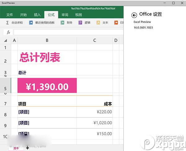Click the 项目 column heading cell
This screenshot has height=151, width=186.
47,101
